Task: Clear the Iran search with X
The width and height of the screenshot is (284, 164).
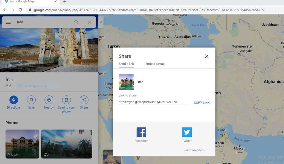Action: (89, 22)
